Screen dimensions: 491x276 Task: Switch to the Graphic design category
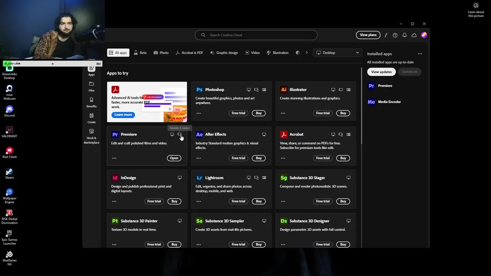pos(224,53)
